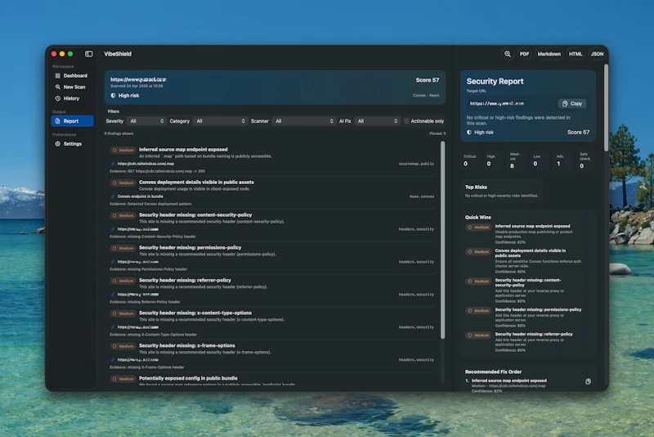
Task: Select 'Security header missing: content-security-policy' finding
Action: coord(272,225)
